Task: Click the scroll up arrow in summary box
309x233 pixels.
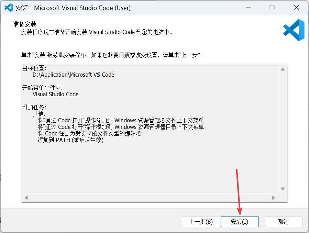Action: tap(283, 69)
